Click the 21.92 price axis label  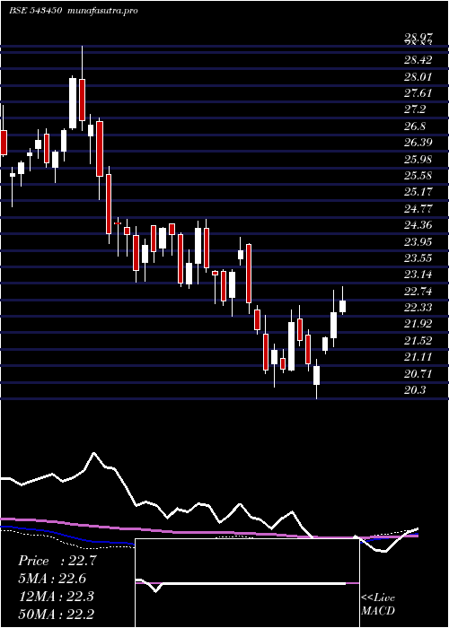coord(418,324)
